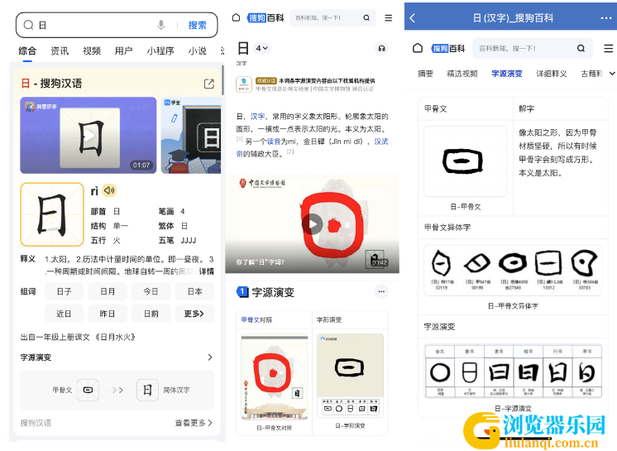Open the 日-甲骨文 oracle bone image
Screen dimensions: 617x451
(465, 161)
